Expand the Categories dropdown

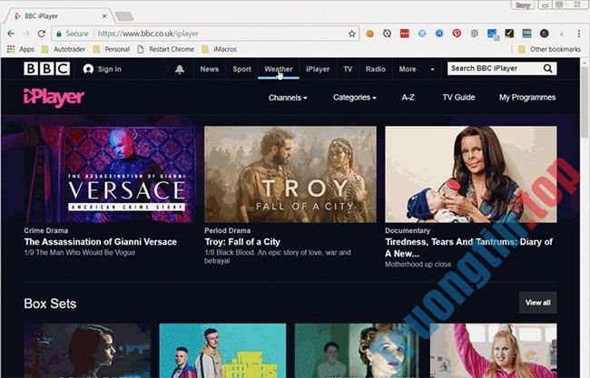pyautogui.click(x=354, y=97)
